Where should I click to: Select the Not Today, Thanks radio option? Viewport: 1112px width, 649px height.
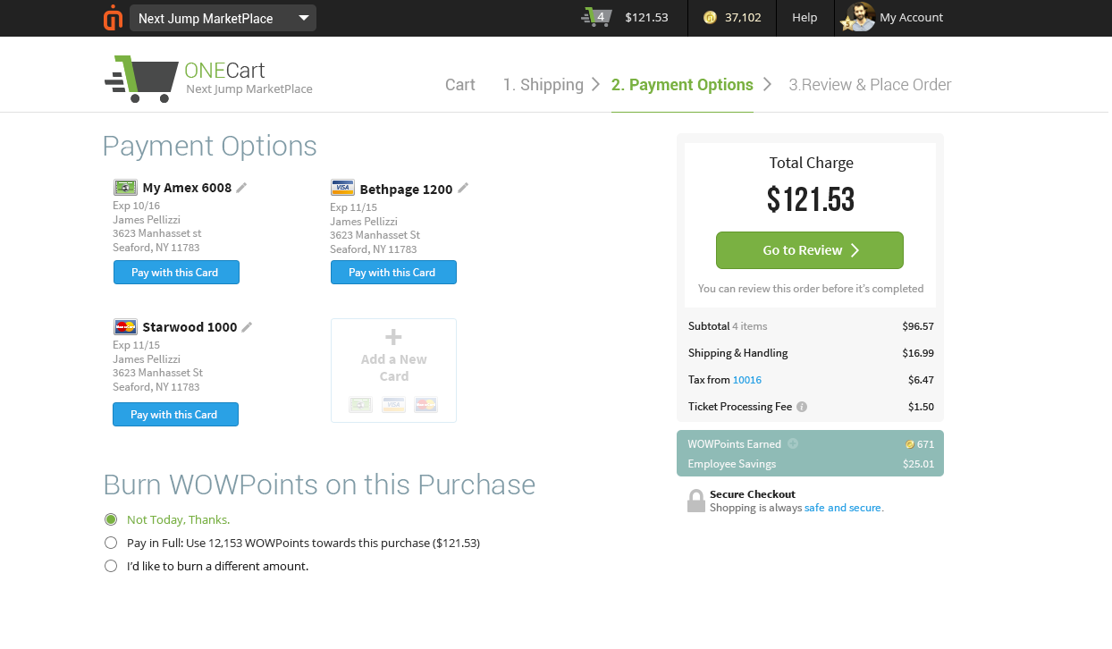(111, 519)
